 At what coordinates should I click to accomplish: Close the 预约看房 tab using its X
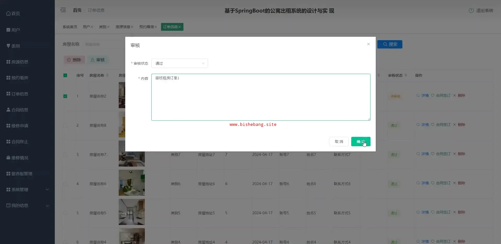[x=156, y=27]
